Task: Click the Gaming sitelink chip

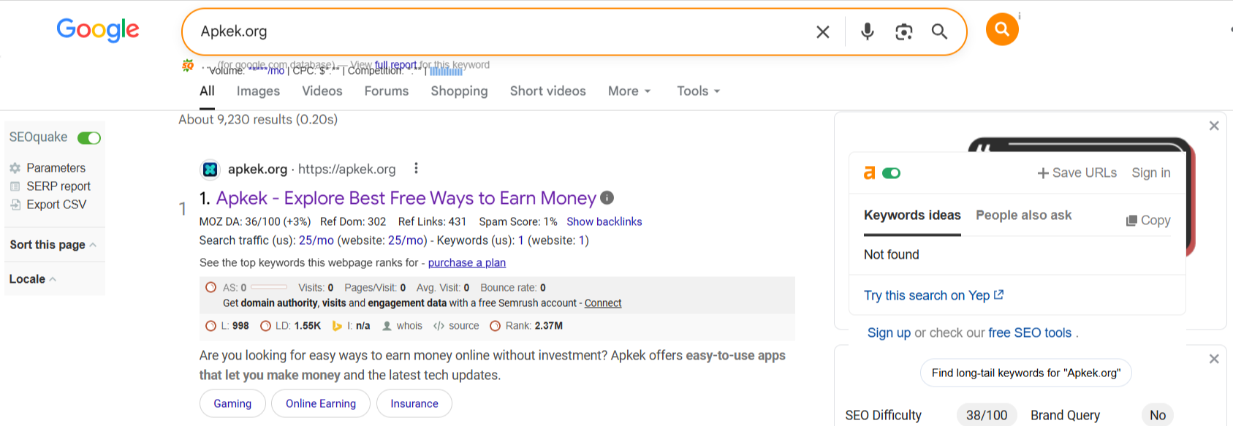Action: coord(232,403)
